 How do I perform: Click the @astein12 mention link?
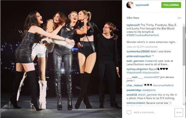[x=151, y=61]
